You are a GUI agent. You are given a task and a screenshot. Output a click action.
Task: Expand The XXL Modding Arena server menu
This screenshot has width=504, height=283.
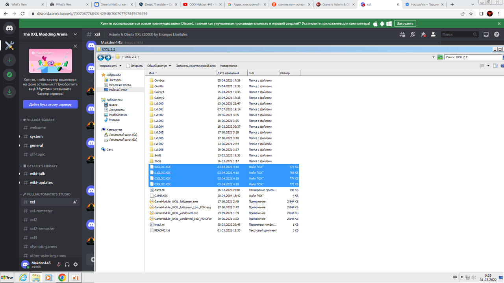point(75,34)
